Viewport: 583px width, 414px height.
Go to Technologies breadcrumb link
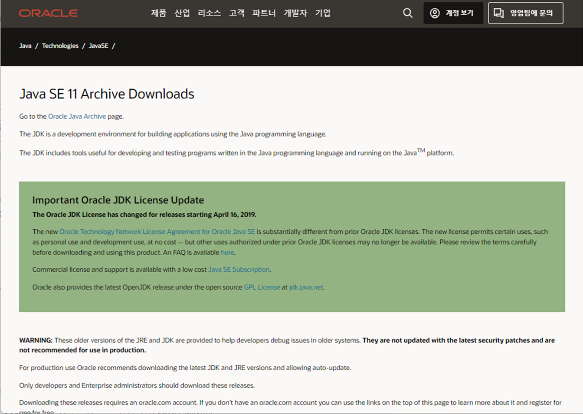60,46
